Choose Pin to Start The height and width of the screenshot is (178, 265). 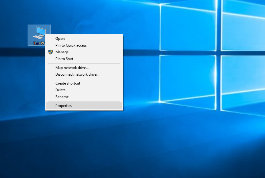(84, 59)
